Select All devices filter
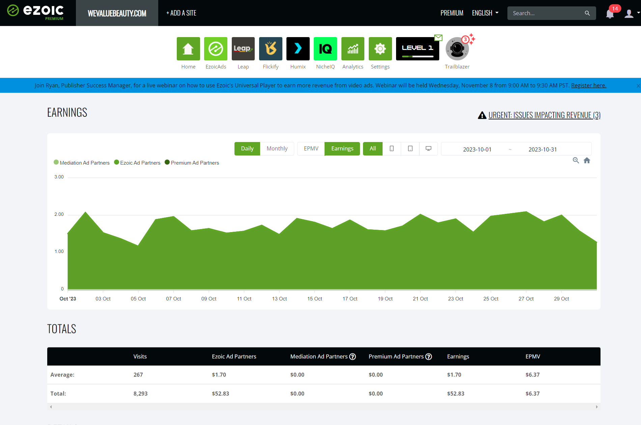The image size is (641, 425). 373,149
